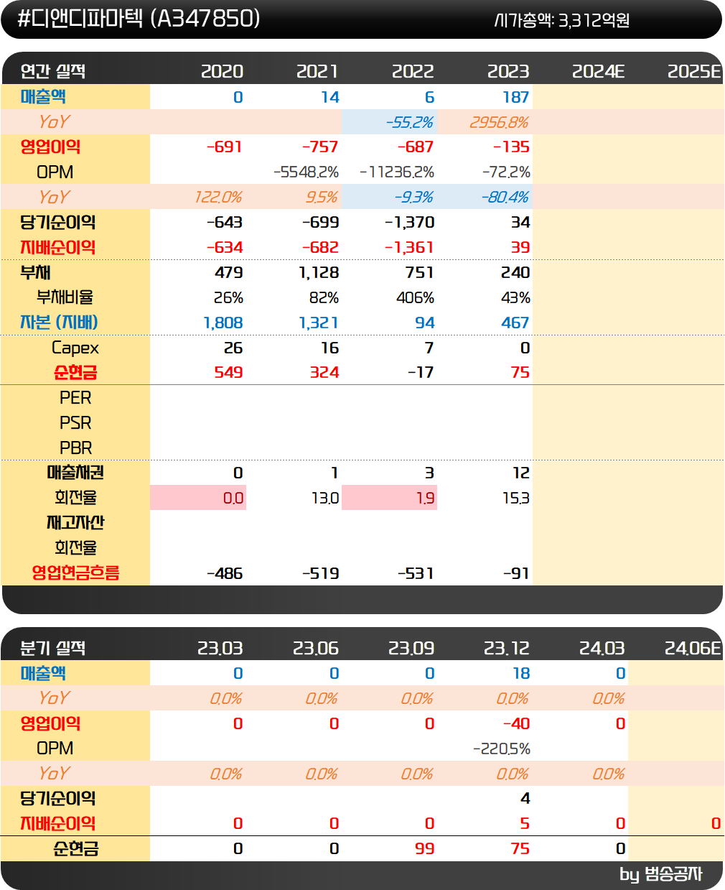Click the PER row label
Screen dimensions: 725x890
[x=75, y=397]
